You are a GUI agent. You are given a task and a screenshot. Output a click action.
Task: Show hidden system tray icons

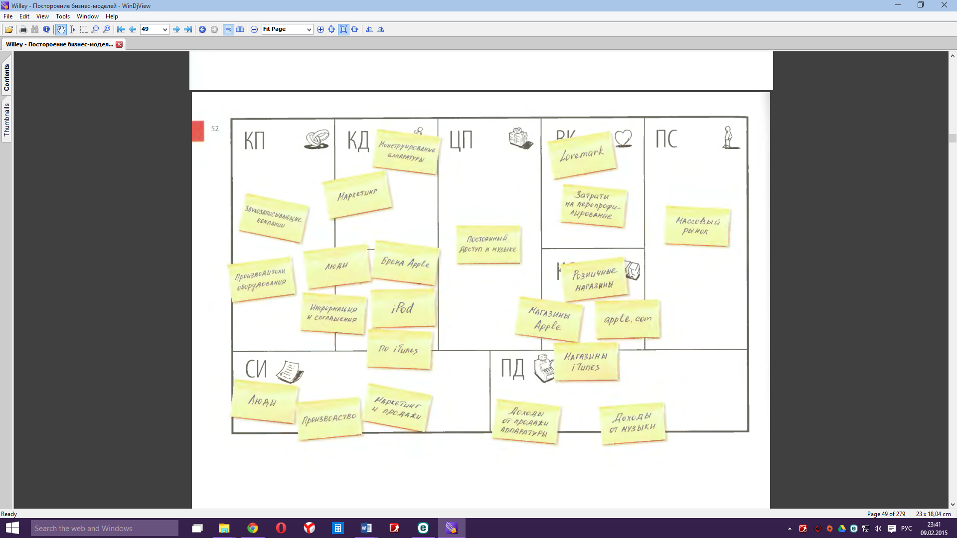click(x=790, y=529)
